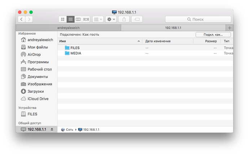249x155 pixels.
Task: Add a new tab with plus button
Action: point(230,28)
